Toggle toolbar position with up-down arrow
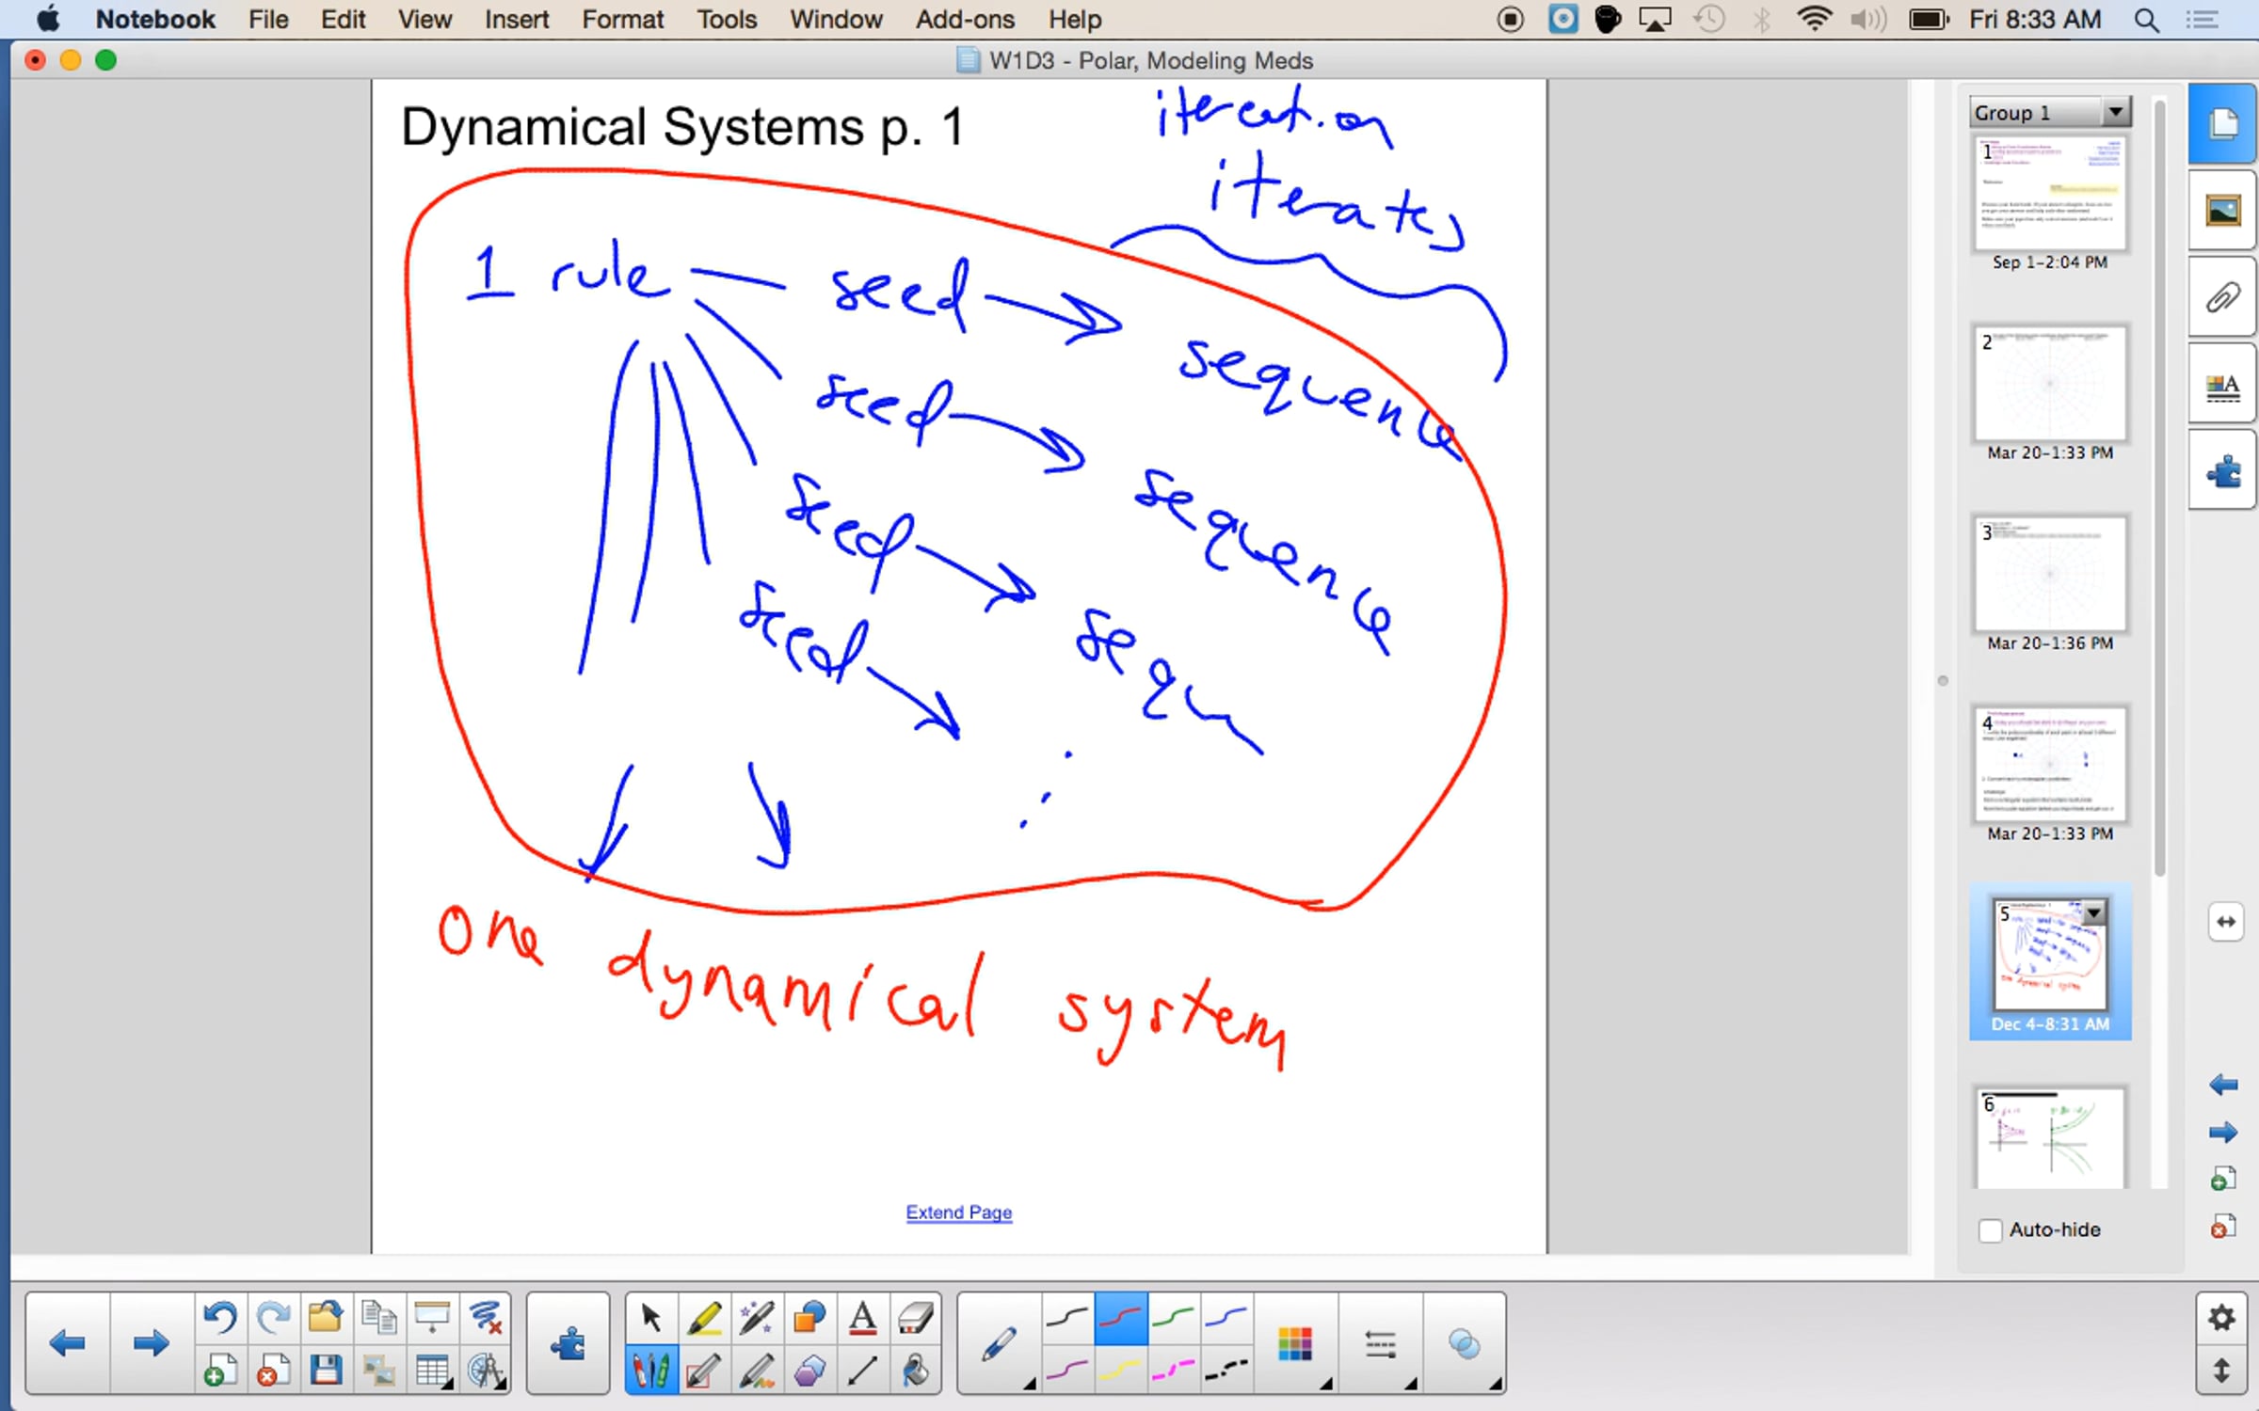2259x1411 pixels. 2222,1371
